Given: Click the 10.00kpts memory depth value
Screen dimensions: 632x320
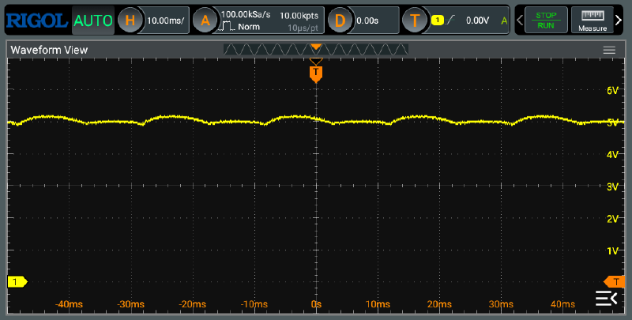Looking at the screenshot, I should 299,15.
